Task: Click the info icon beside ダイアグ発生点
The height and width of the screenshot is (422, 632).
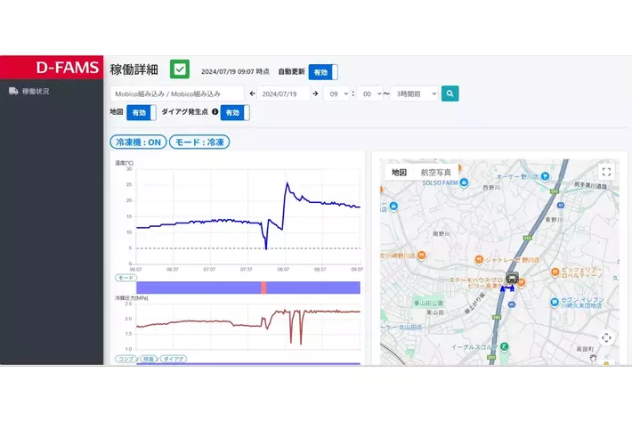Action: pyautogui.click(x=215, y=112)
